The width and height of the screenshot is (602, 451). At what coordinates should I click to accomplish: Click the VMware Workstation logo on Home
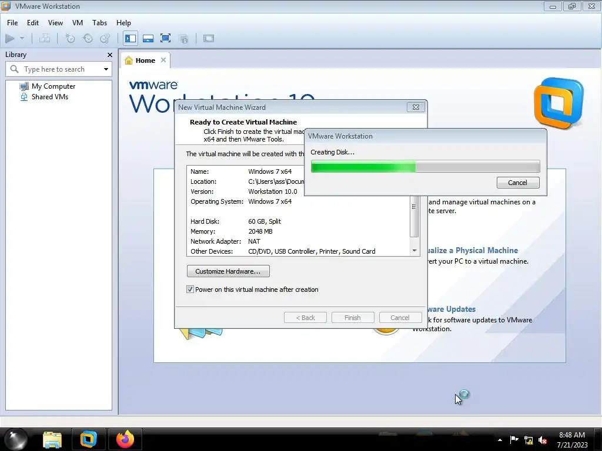click(x=559, y=103)
